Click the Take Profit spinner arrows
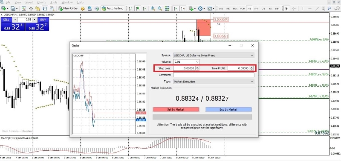Screen dimensions: 341x161 click(x=251, y=68)
